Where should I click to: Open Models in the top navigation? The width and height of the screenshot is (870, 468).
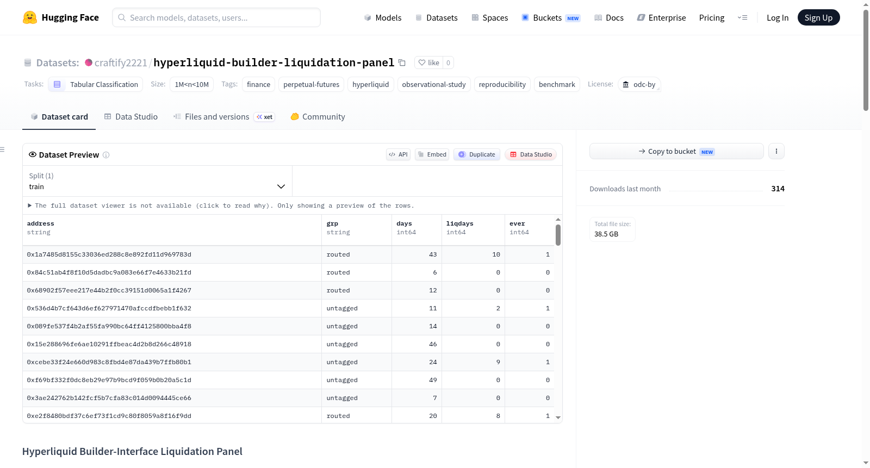click(383, 18)
